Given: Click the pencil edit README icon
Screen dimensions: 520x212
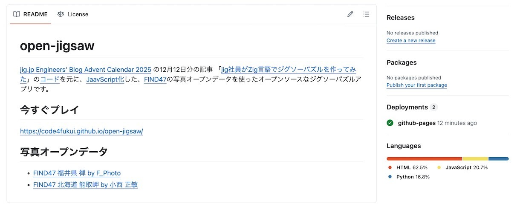Looking at the screenshot, I should coord(350,14).
